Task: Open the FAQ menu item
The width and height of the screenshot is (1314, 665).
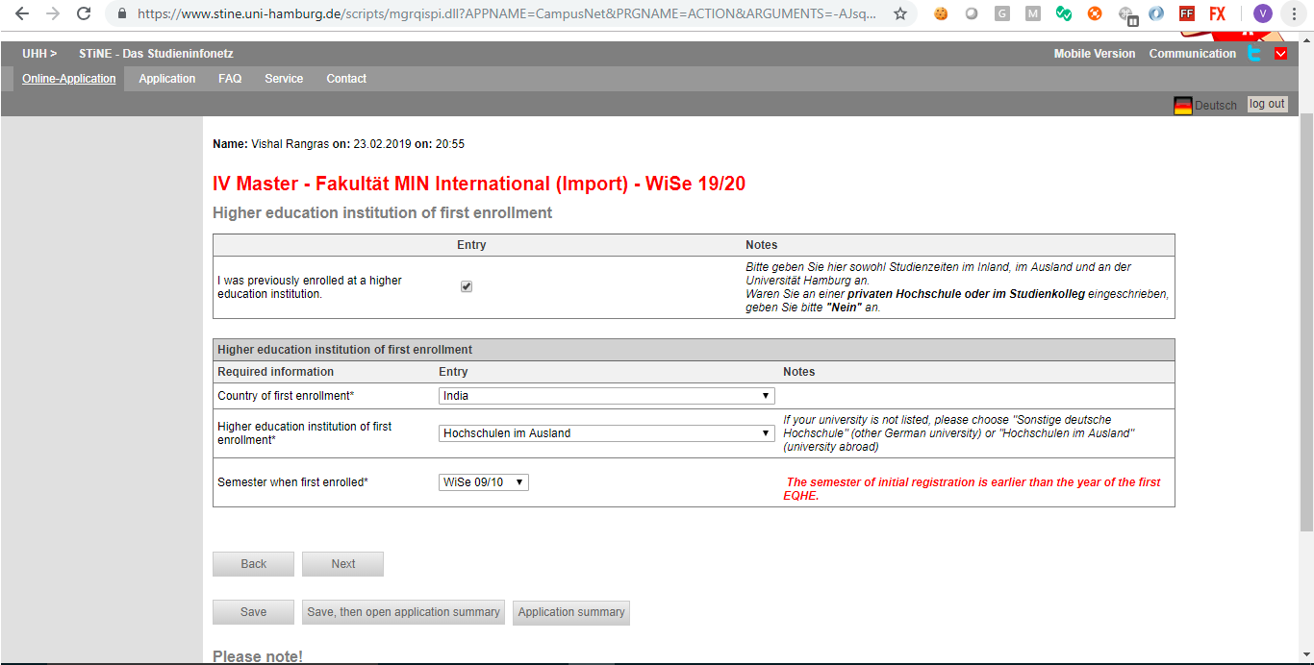Action: tap(230, 79)
